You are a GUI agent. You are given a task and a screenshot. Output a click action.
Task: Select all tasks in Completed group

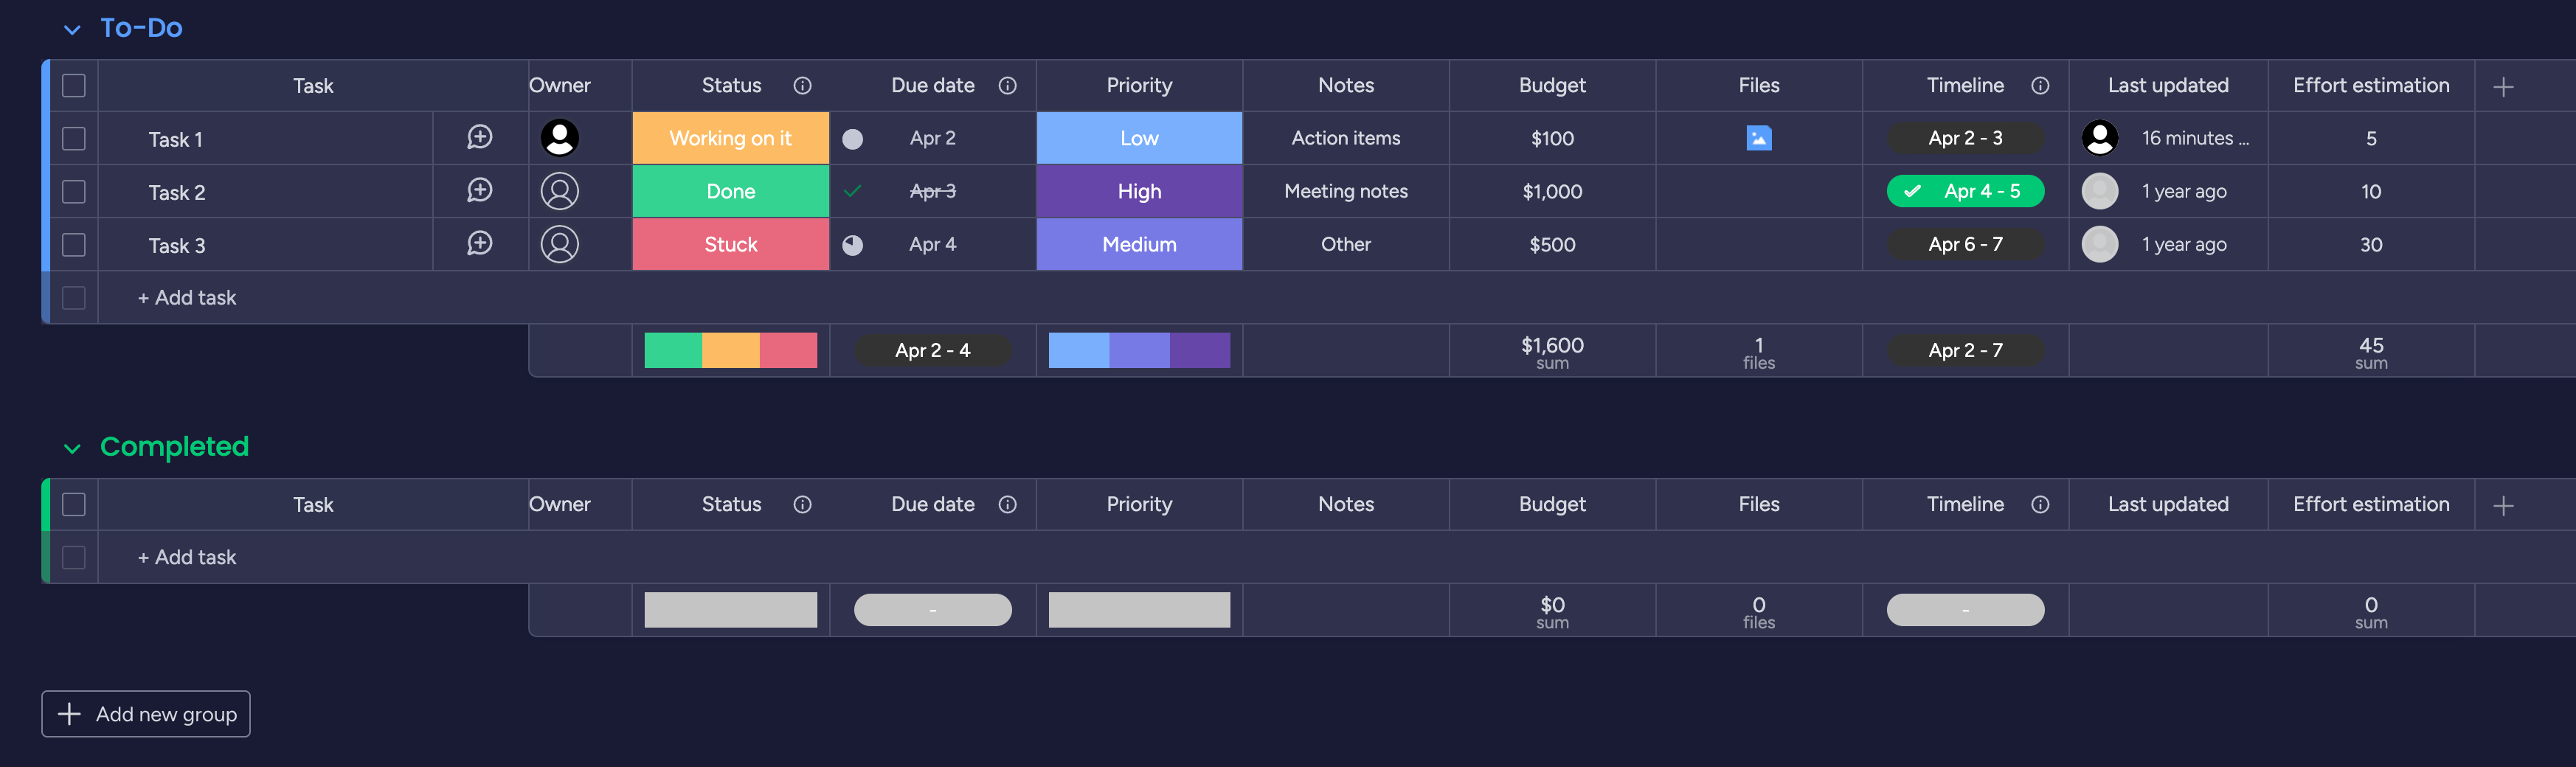[74, 505]
